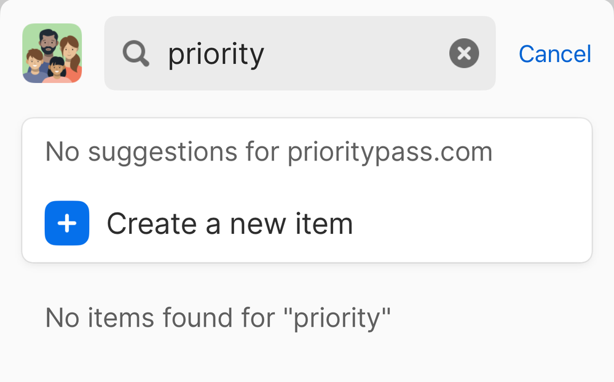This screenshot has height=382, width=614.
Task: Click the quoted "priority" in the no-items message
Action: click(x=342, y=318)
